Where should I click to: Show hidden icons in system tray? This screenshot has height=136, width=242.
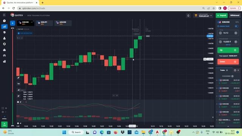point(193,132)
